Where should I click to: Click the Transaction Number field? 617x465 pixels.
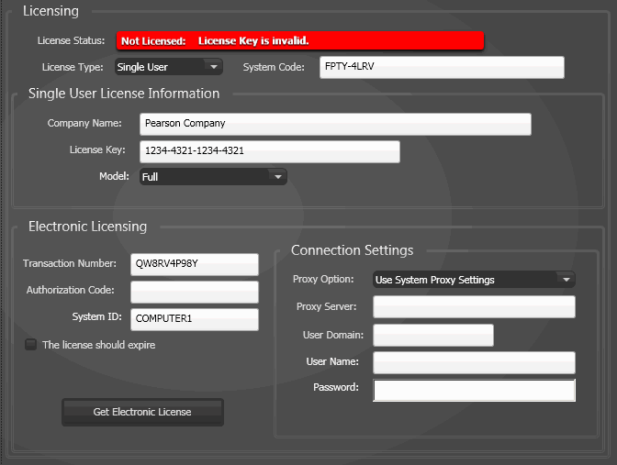tap(195, 264)
